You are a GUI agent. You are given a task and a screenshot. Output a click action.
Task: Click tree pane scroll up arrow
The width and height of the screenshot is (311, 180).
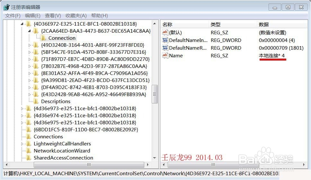[155, 24]
